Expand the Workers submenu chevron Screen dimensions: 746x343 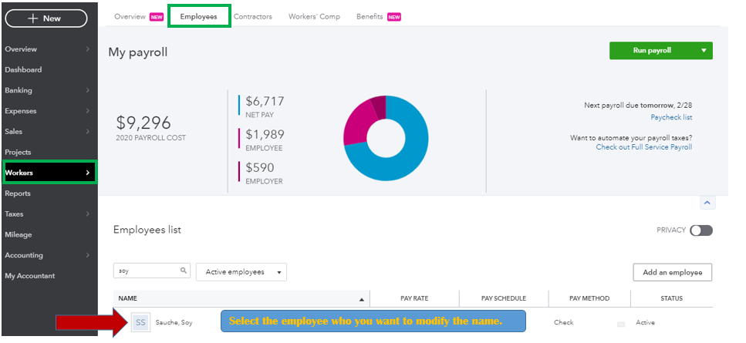tap(87, 173)
